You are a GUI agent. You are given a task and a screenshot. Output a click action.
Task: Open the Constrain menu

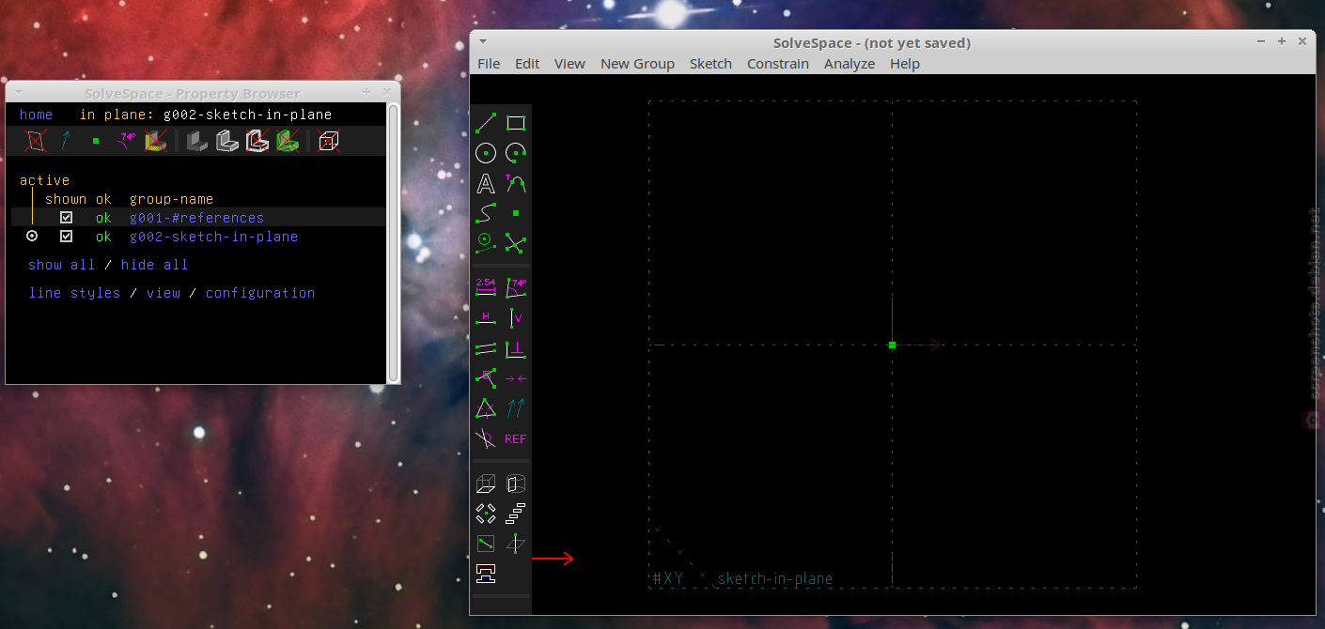click(x=778, y=64)
